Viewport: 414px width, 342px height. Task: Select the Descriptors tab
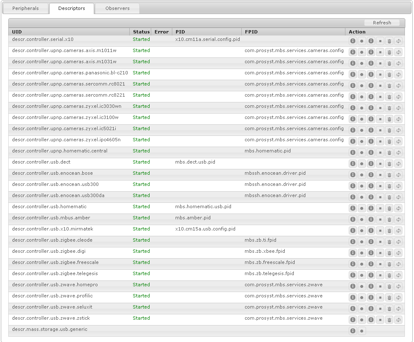(71, 8)
